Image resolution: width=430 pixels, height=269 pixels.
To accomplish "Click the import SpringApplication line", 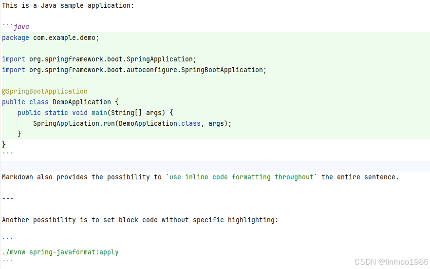I will (x=99, y=59).
